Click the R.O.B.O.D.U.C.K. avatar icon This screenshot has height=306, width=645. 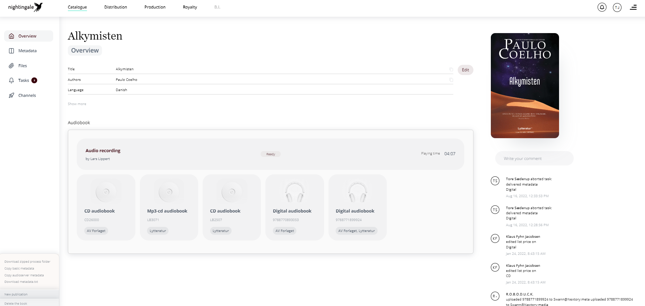click(495, 296)
